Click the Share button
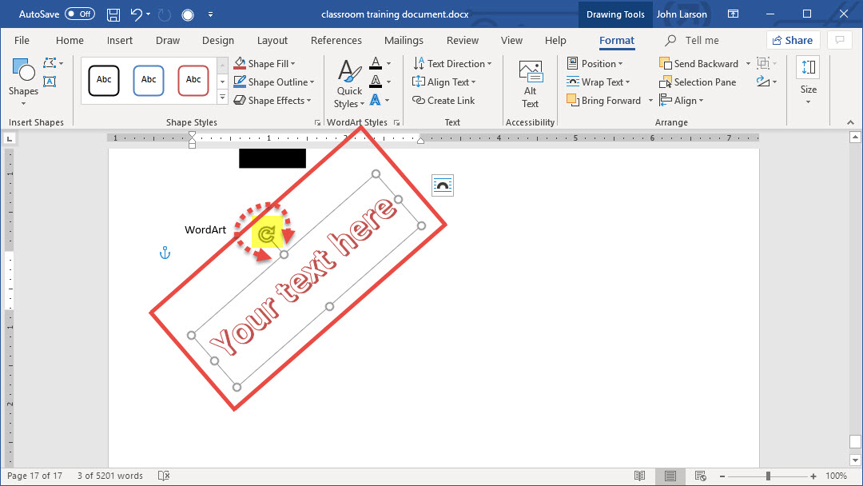The height and width of the screenshot is (486, 863). click(x=792, y=41)
